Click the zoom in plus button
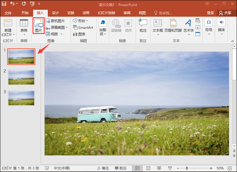This screenshot has width=237, height=172. click(x=211, y=168)
